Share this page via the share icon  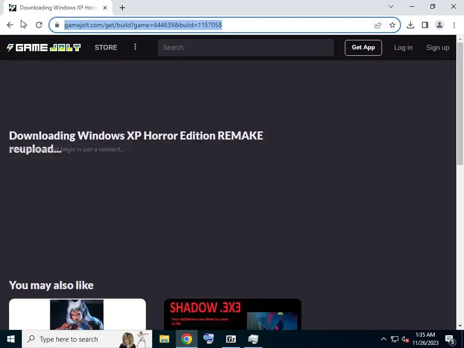coord(378,25)
